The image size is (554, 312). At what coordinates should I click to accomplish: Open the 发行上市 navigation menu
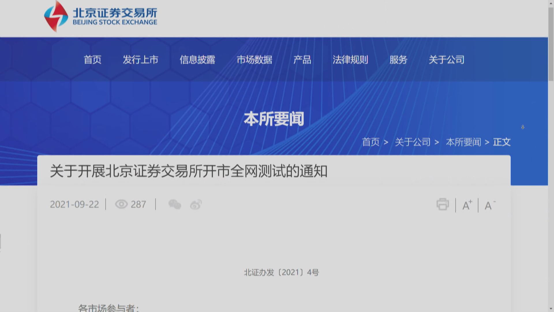coord(141,60)
